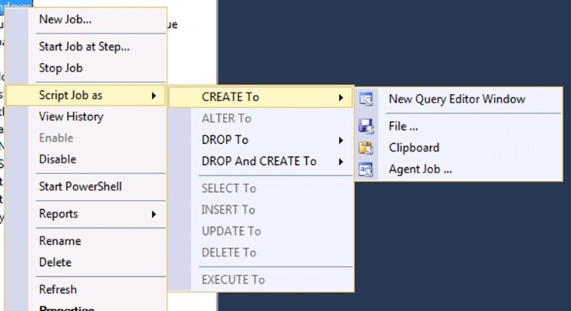Expand the CREATE To submenu arrow

340,97
